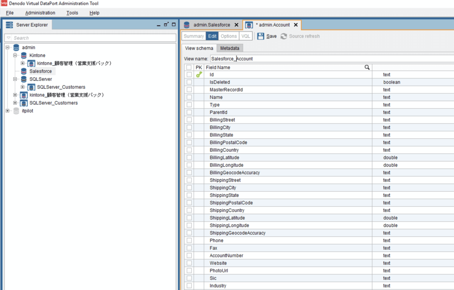Collapse the admin database node
The height and width of the screenshot is (290, 454).
coord(8,48)
